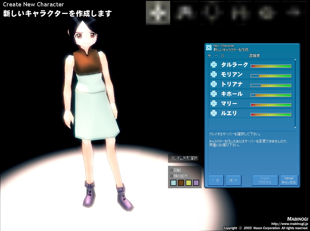Screen dimensions: 310x231
Task: Click the knot icon beside マリー
Action: (214, 103)
